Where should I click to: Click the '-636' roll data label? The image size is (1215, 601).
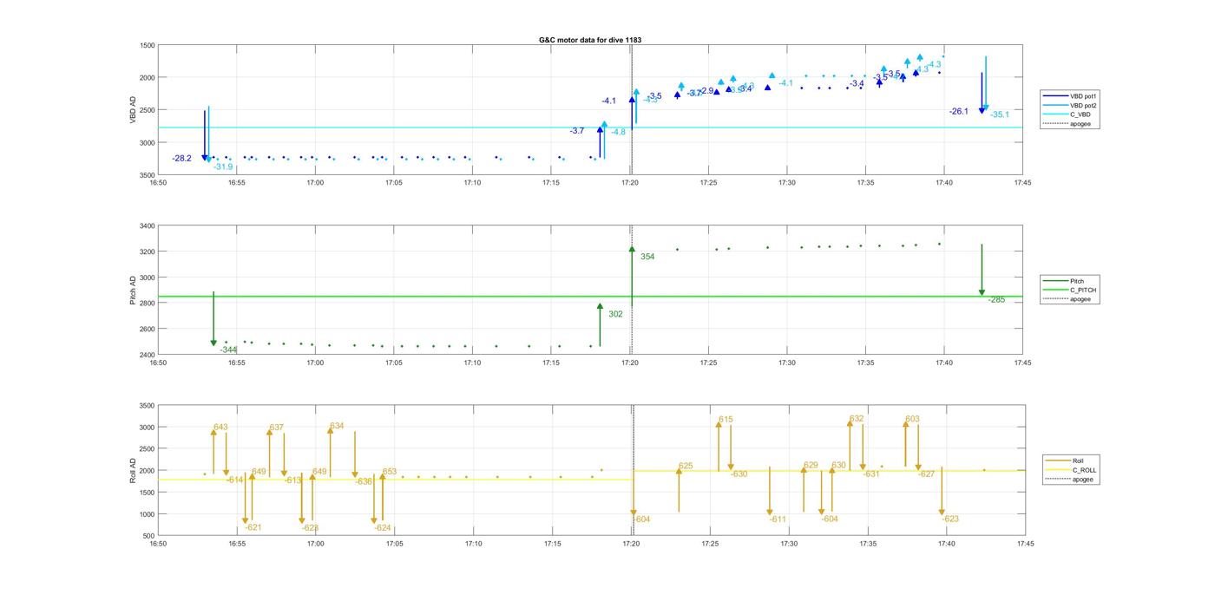[x=364, y=481]
